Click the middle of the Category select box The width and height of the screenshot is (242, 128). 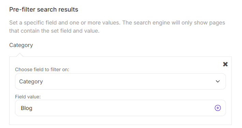click(120, 81)
